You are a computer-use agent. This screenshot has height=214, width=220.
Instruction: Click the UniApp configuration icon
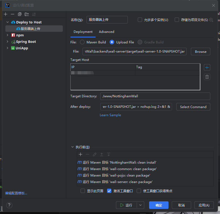click(x=13, y=48)
